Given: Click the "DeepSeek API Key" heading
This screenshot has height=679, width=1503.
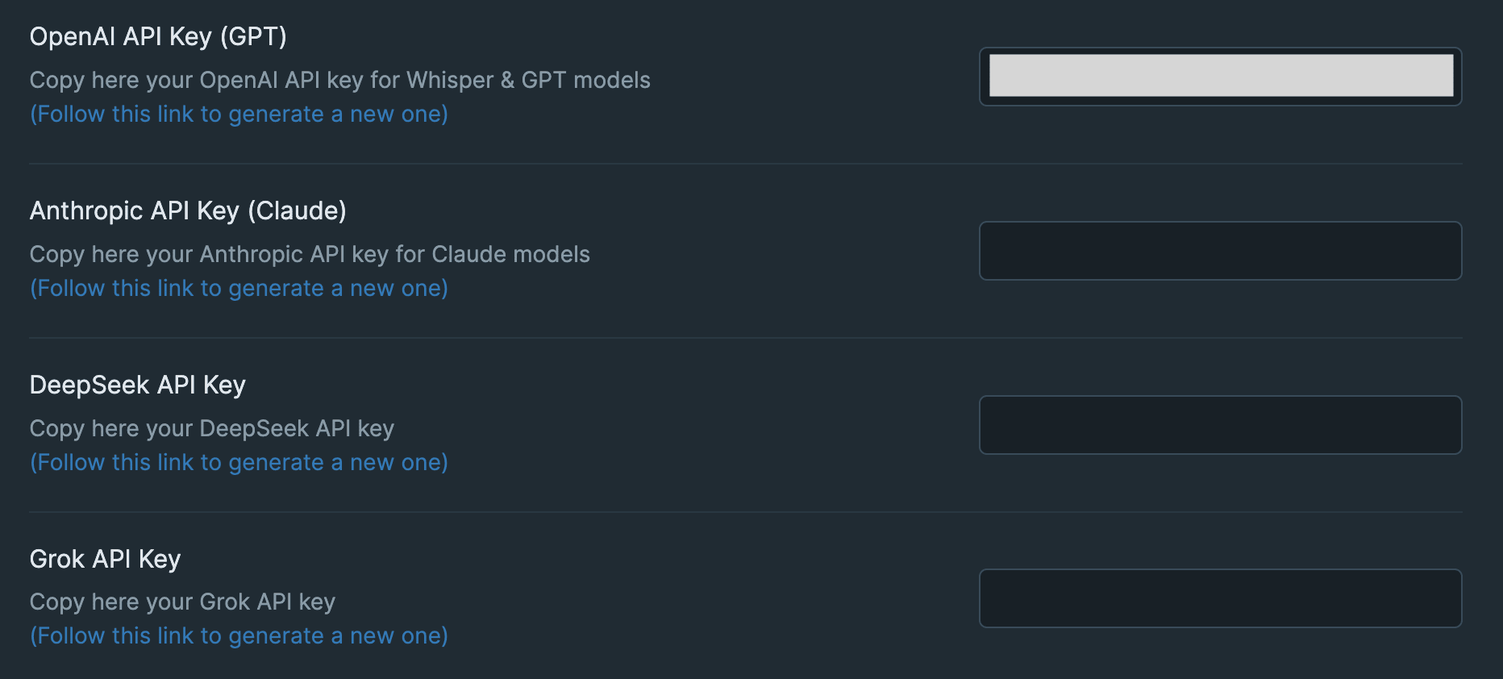Looking at the screenshot, I should tap(137, 385).
